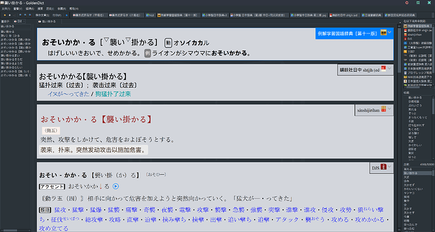This screenshot has height=232, width=435.
Task: Click the zoom in magnifier toolbar icon
Action: [x=20, y=15]
